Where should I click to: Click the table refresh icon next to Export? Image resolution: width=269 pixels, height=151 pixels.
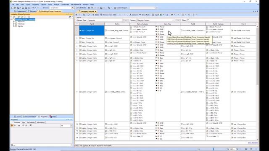[x=167, y=15]
